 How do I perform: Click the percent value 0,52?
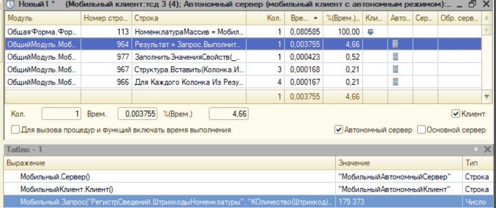(x=353, y=57)
